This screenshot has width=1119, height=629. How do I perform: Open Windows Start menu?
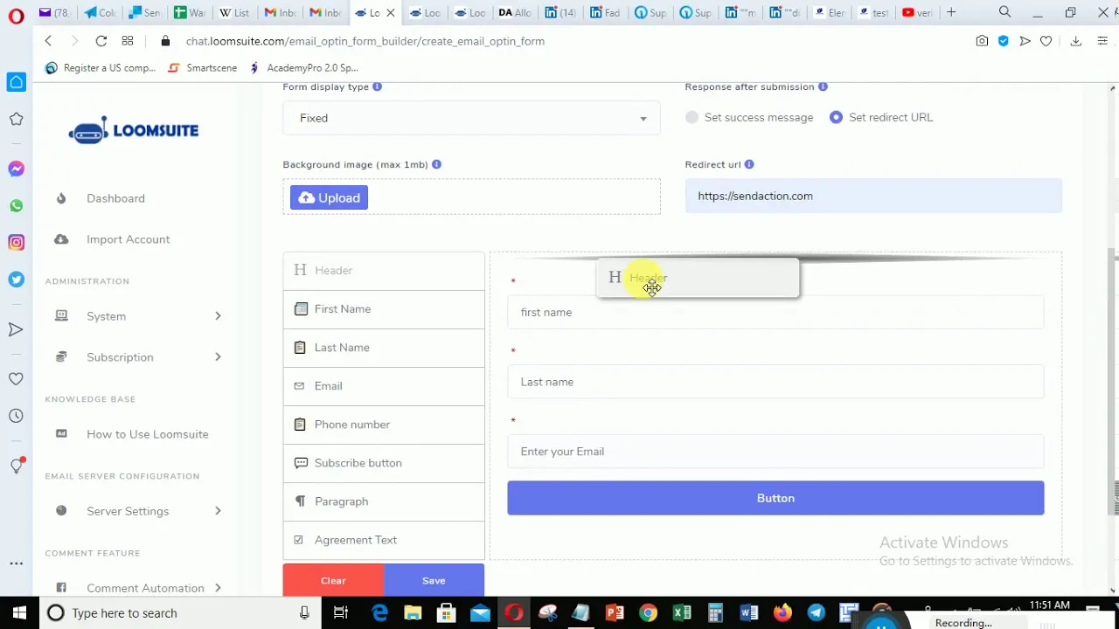pos(19,613)
